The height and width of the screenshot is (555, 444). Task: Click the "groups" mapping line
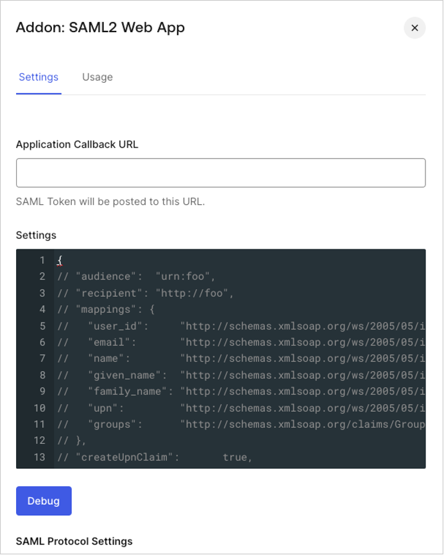coord(241,425)
